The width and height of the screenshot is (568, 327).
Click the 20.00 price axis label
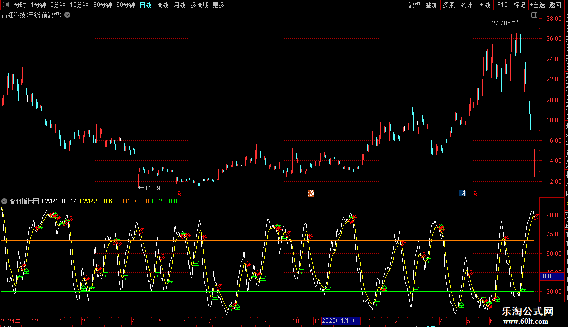(x=554, y=100)
